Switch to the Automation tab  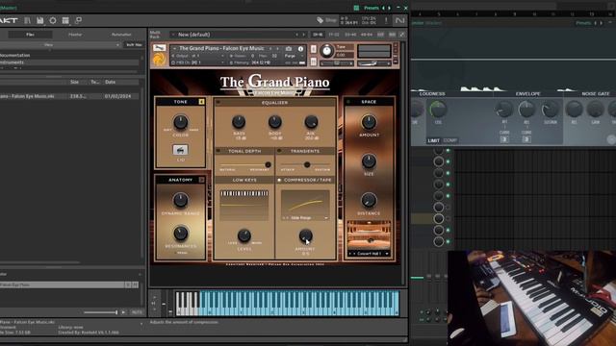coord(121,35)
